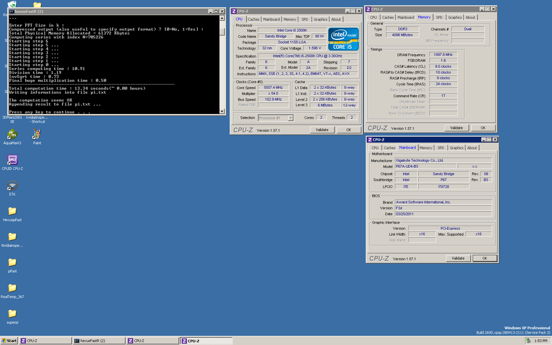Click Validate in CPU-Z Memory window
Image resolution: width=552 pixels, height=345 pixels.
click(456, 128)
